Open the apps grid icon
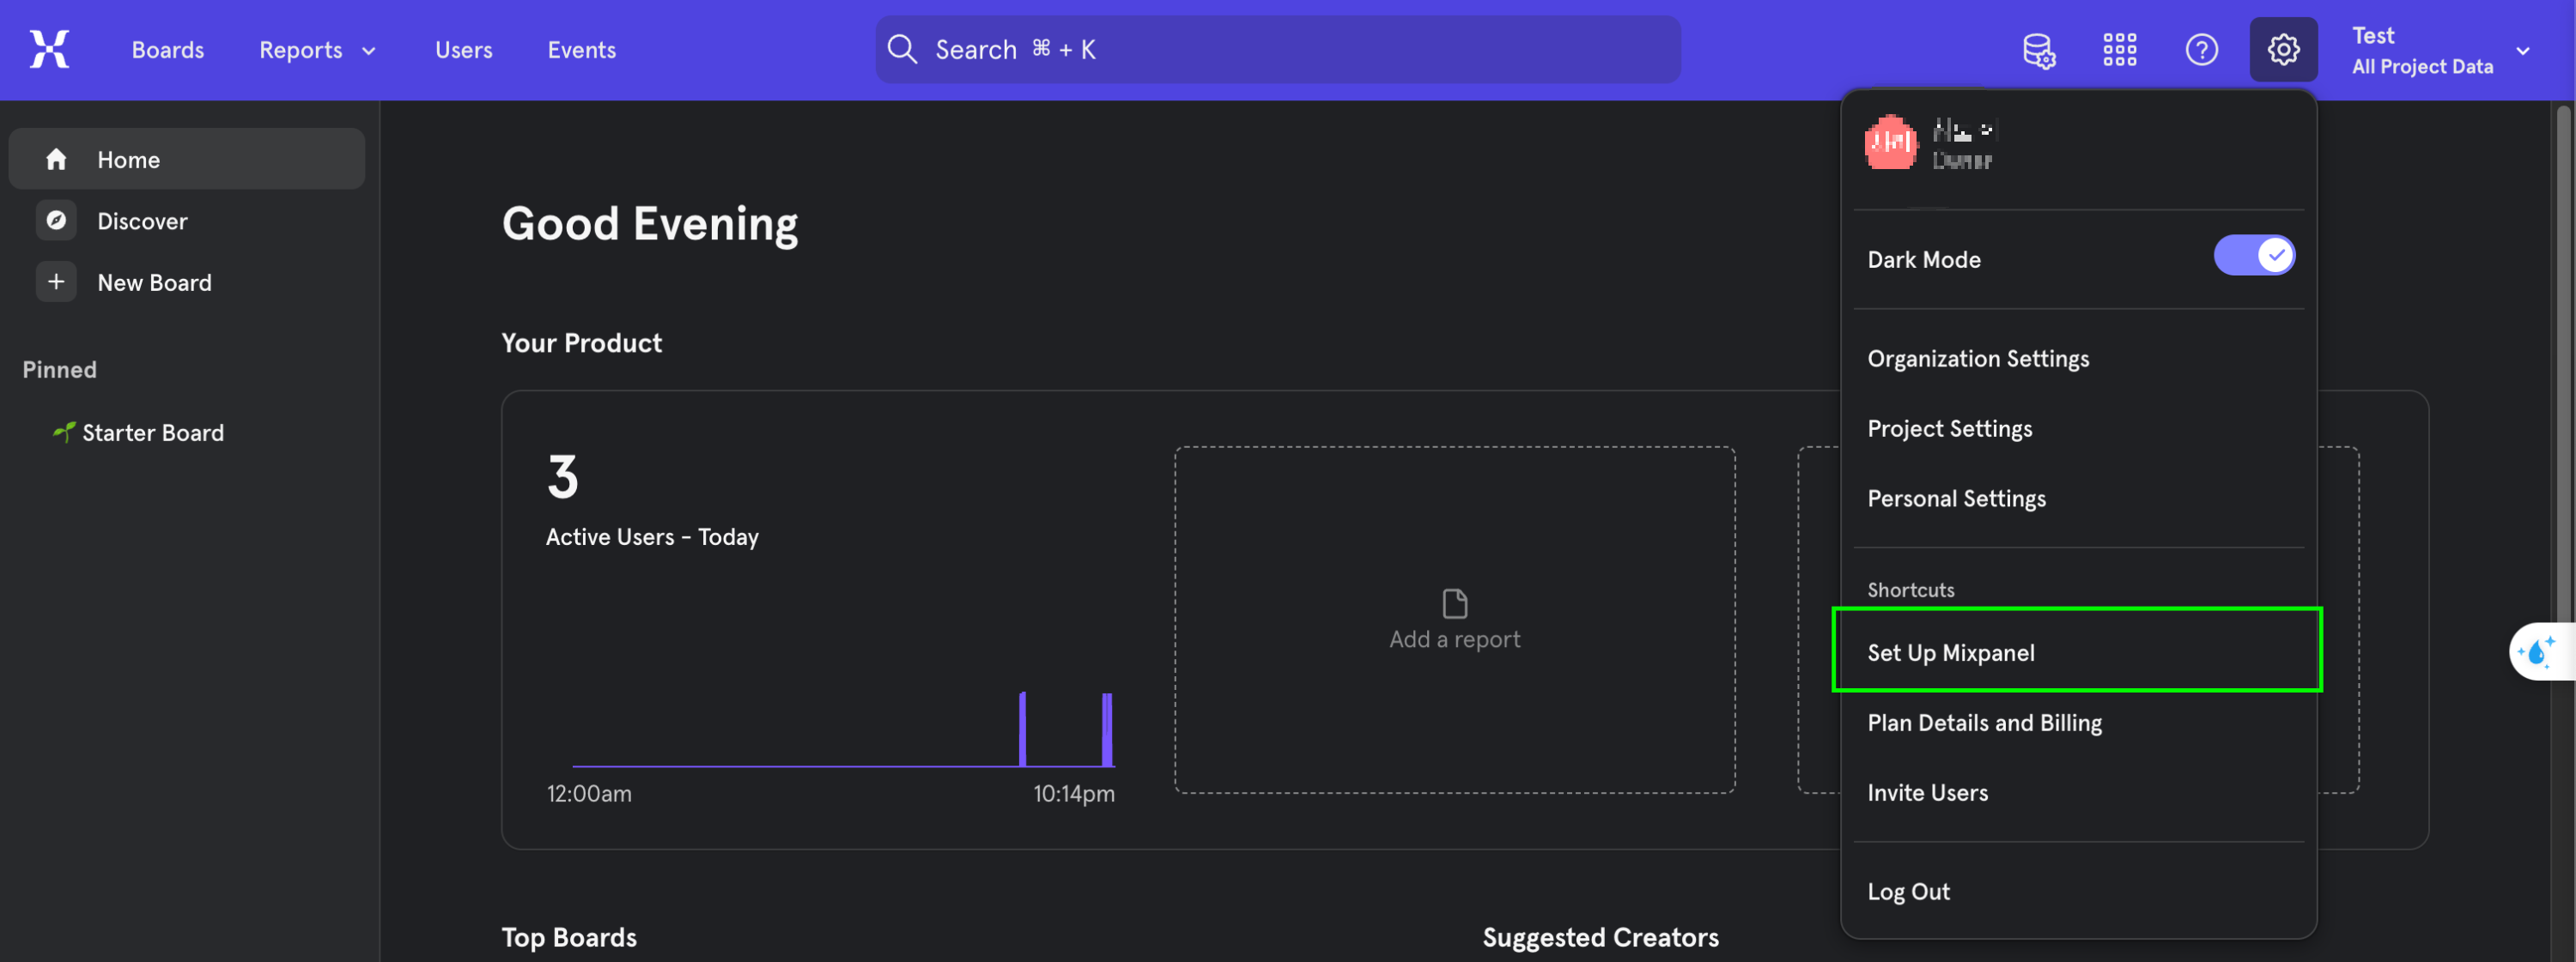Screen dimensions: 2576x962 pyautogui.click(x=2120, y=50)
